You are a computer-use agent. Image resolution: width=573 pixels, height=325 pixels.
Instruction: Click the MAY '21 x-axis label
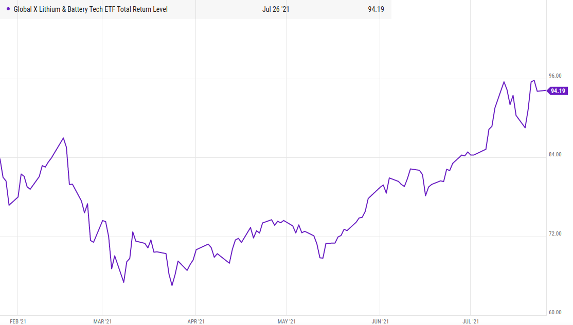[286, 321]
